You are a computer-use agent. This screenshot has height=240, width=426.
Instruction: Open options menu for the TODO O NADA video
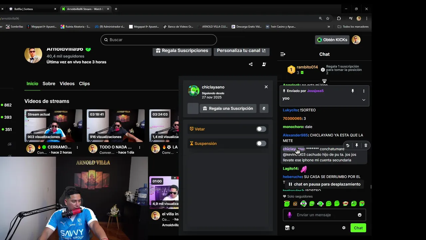click(140, 147)
